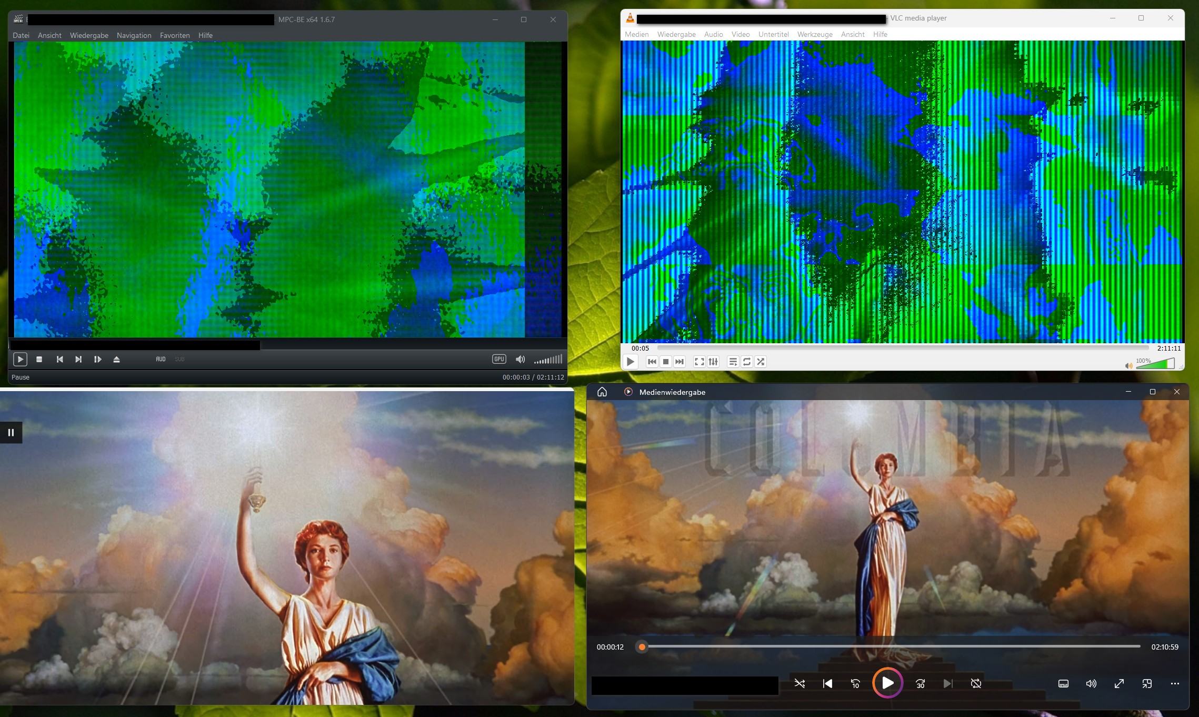Click the VLC seek bar
The image size is (1199, 717).
(903, 348)
